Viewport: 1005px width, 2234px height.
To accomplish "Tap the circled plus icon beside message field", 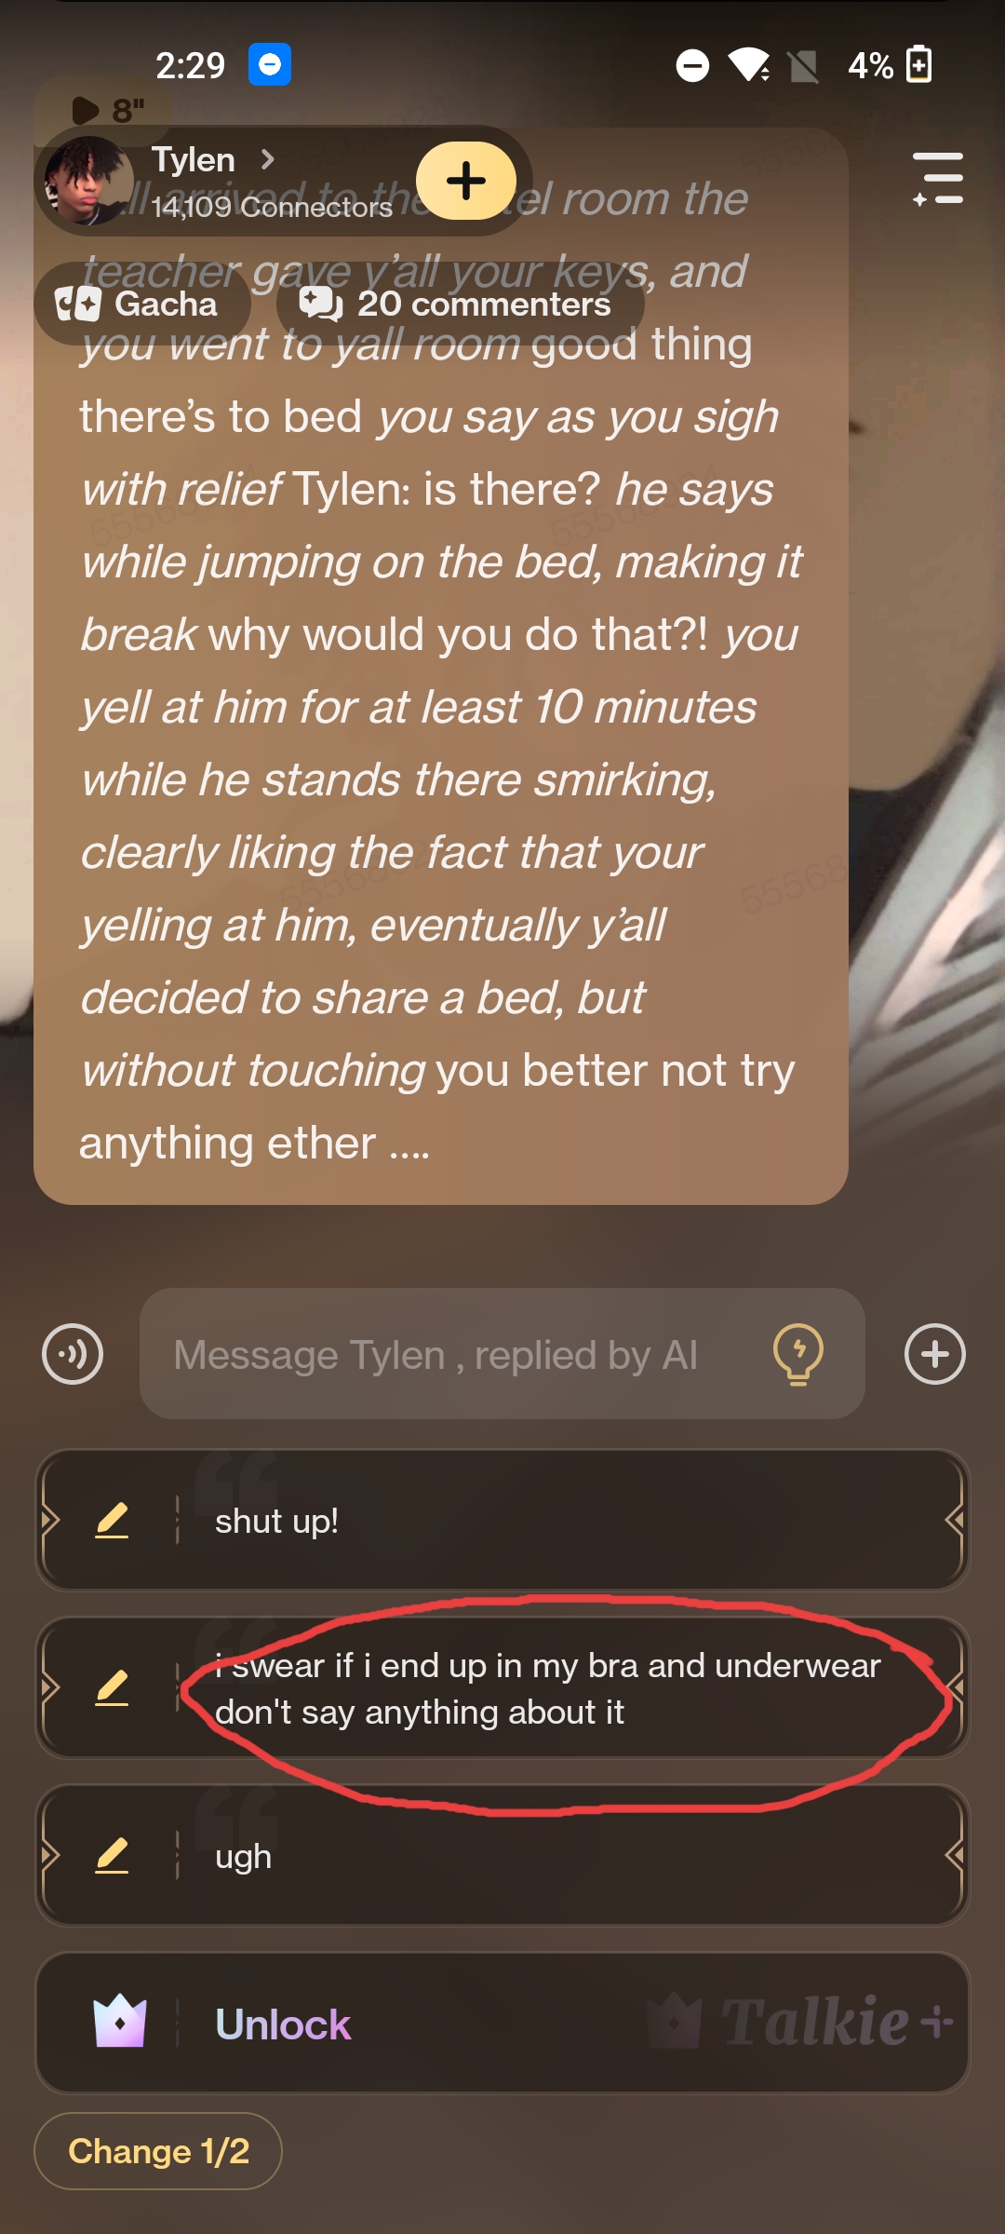I will point(935,1354).
